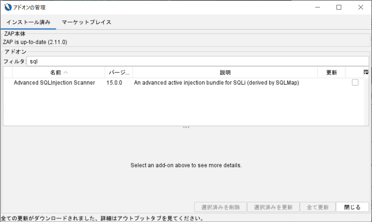Select the Advanced SQLInjection Scanner row name
Image resolution: width=372 pixels, height=222 pixels.
click(x=55, y=83)
